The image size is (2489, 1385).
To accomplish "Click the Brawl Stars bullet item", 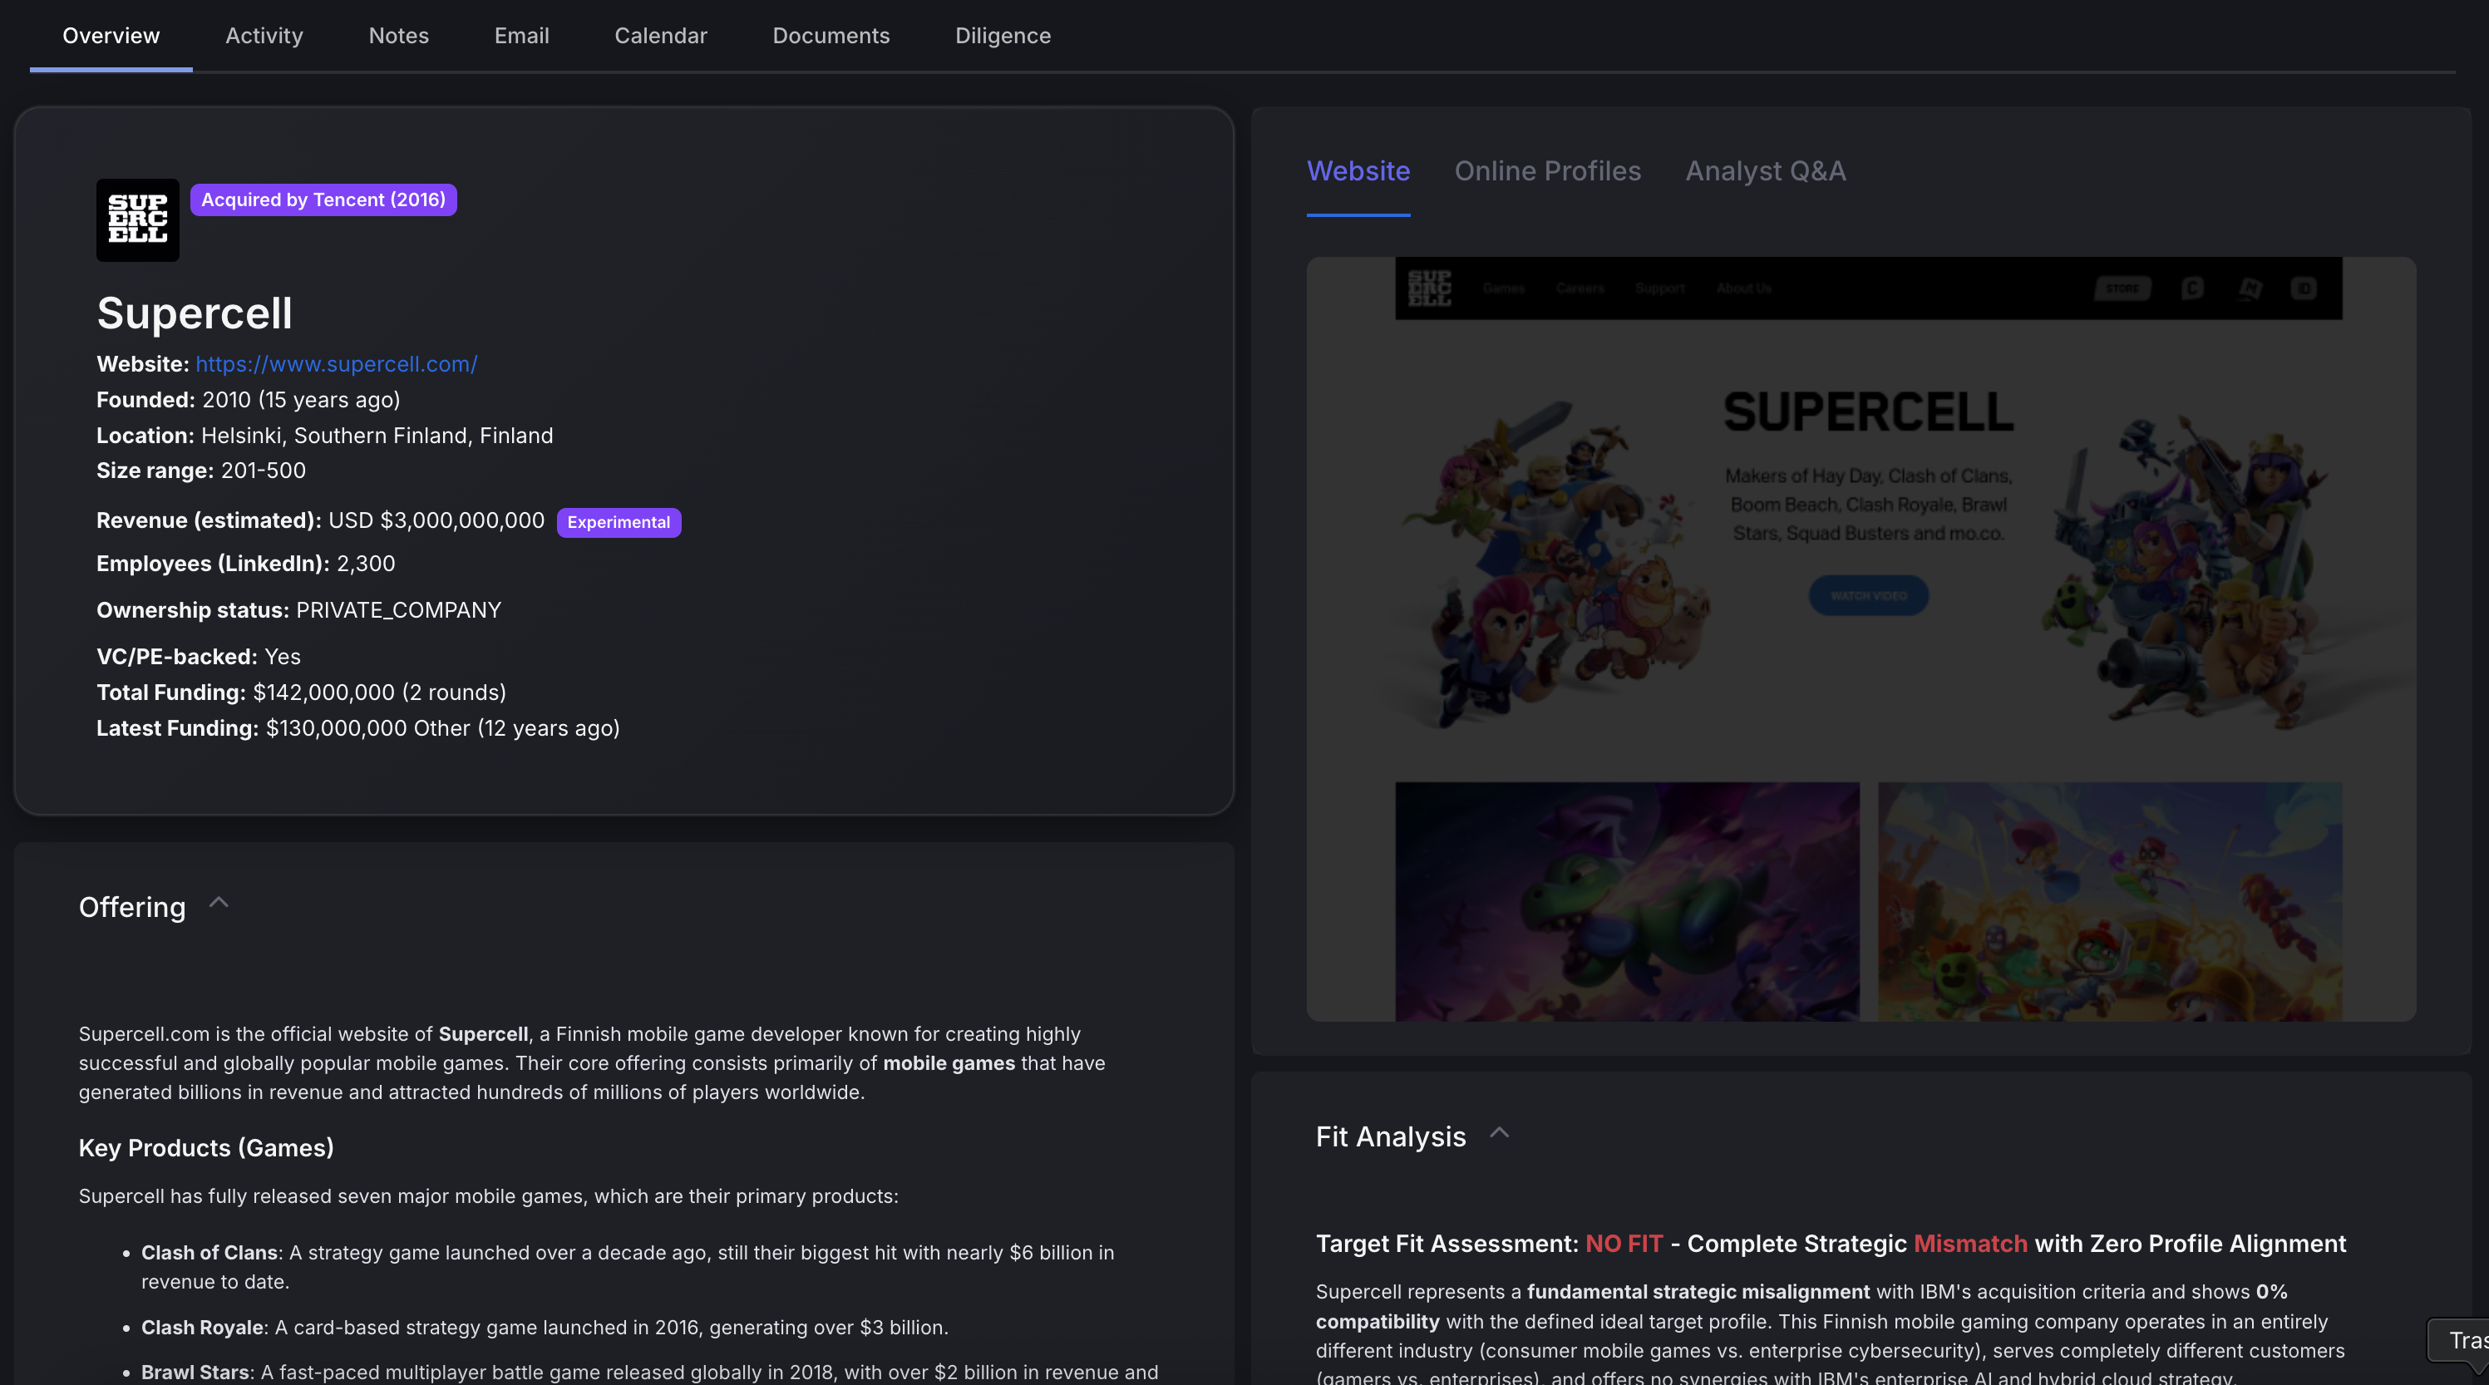I will click(649, 1373).
